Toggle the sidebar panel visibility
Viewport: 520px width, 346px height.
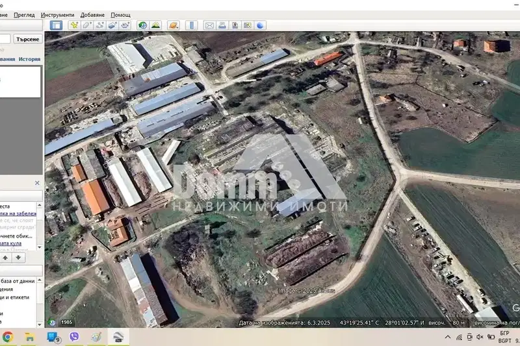point(56,25)
